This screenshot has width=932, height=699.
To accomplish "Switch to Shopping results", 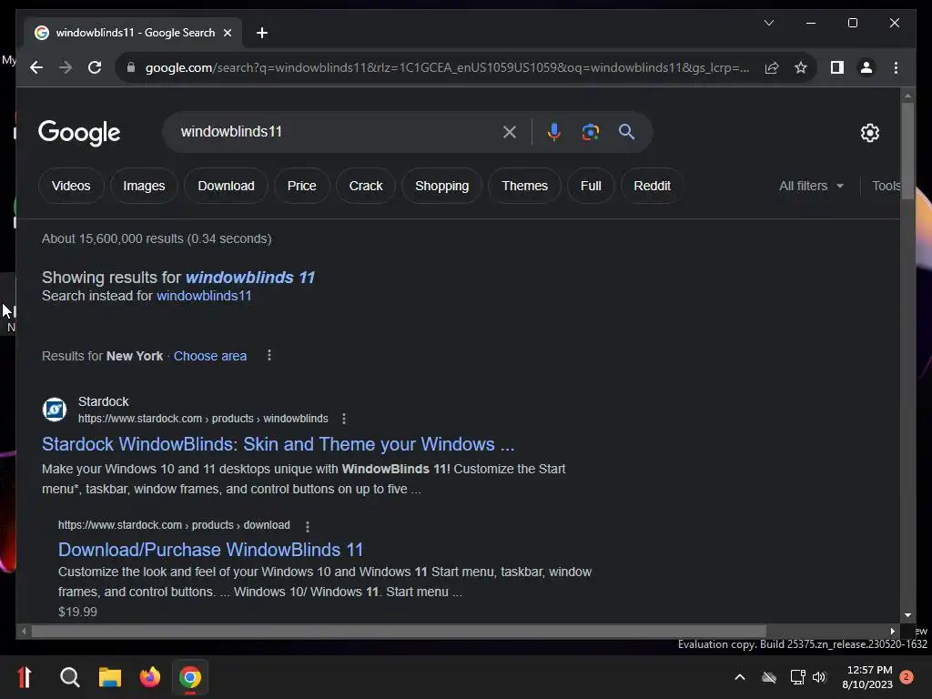I will coord(441,186).
